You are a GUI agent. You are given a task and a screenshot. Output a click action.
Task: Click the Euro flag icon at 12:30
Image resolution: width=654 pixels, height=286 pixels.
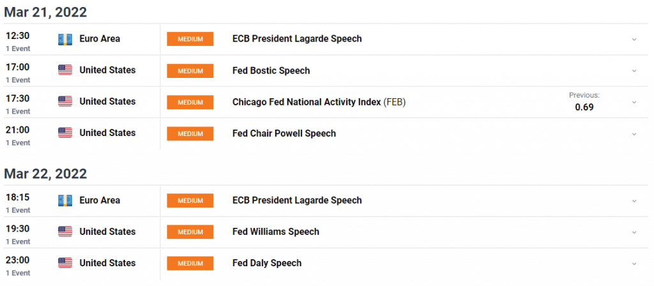tap(65, 39)
